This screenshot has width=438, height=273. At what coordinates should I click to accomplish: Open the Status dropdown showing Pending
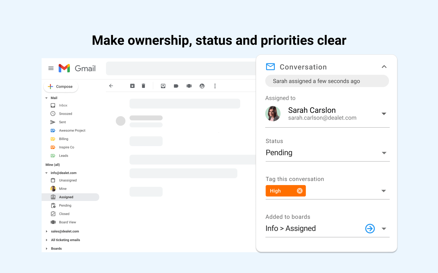(384, 153)
